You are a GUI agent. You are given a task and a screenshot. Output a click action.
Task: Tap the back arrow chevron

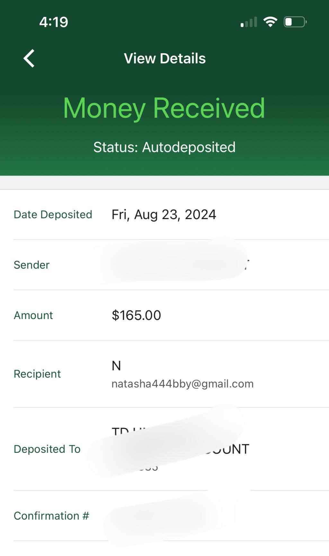29,59
